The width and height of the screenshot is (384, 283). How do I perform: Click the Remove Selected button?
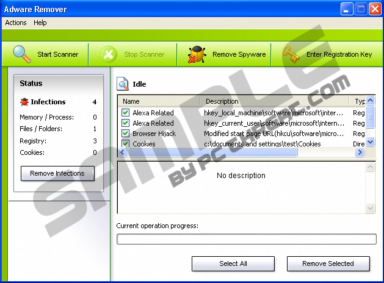pyautogui.click(x=328, y=263)
